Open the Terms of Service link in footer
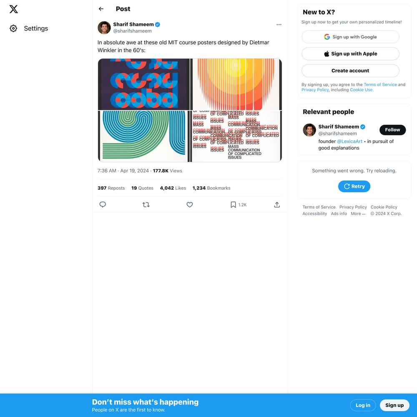Viewport: 417px width, 417px height. (x=319, y=207)
